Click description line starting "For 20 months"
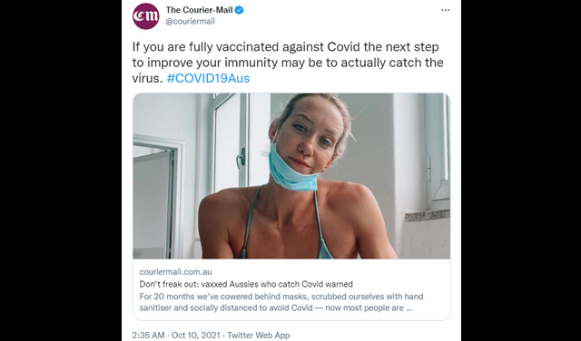The image size is (581, 341). click(281, 297)
